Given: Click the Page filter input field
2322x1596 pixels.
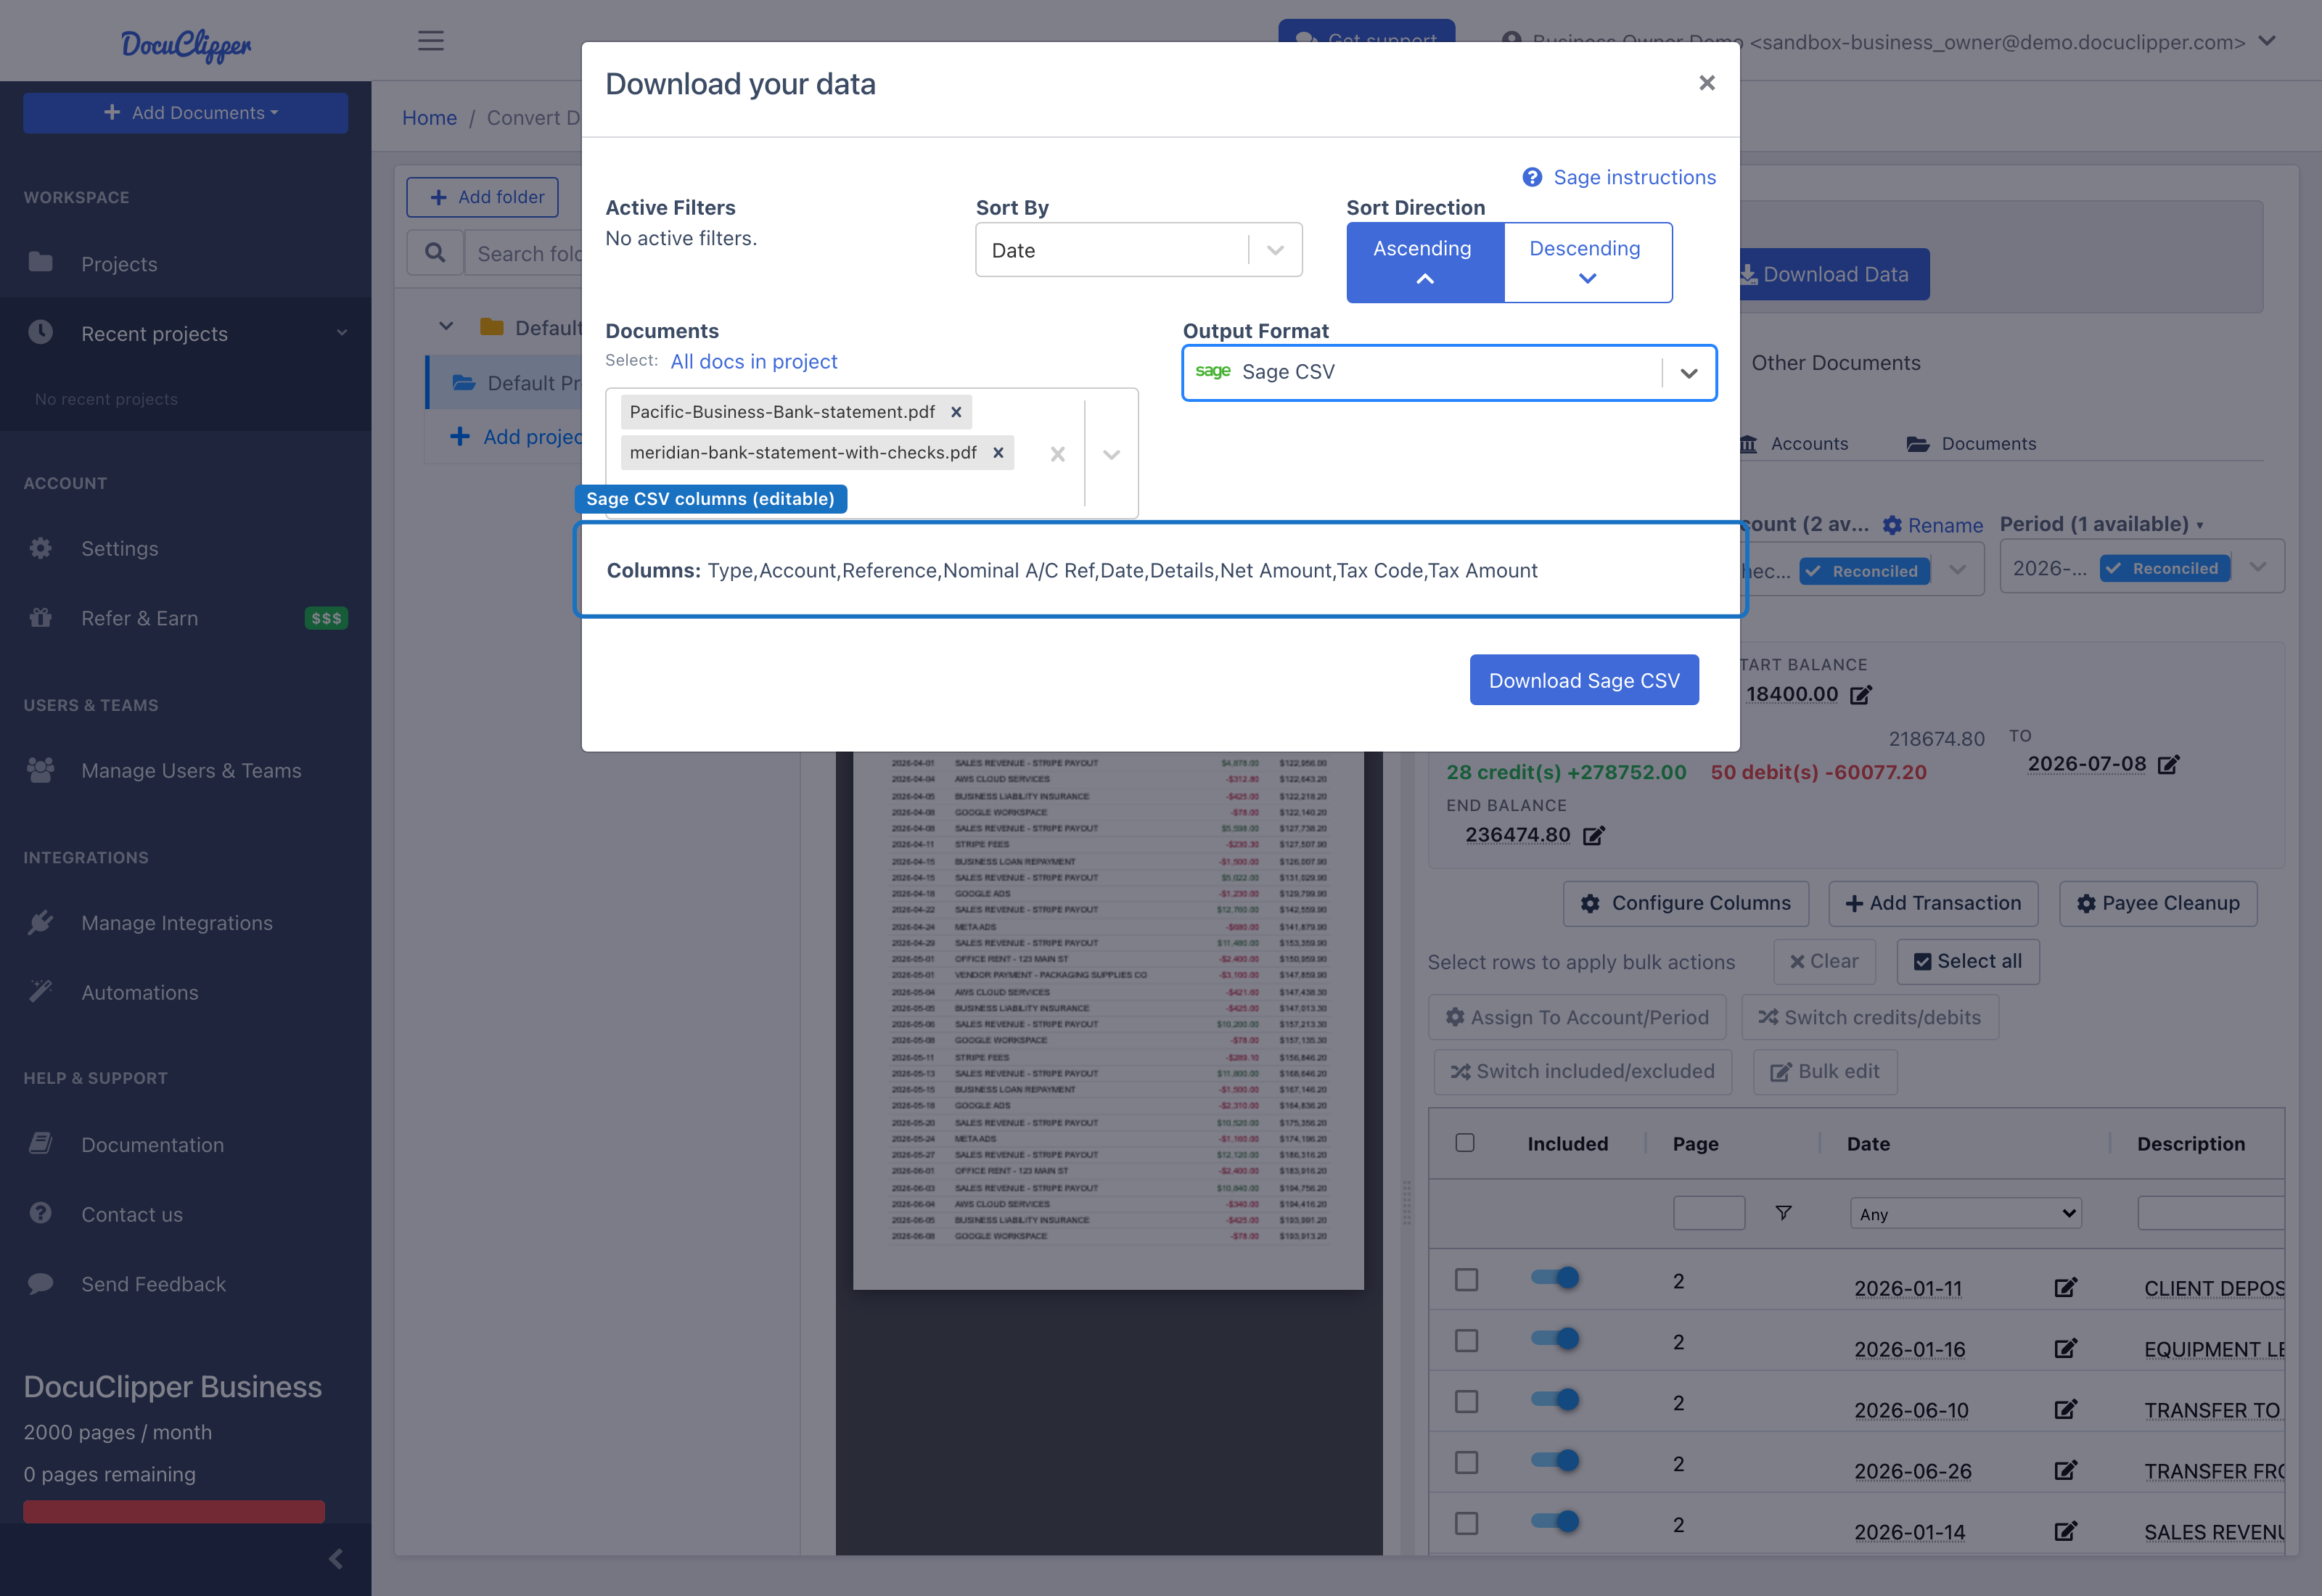Looking at the screenshot, I should pos(1708,1213).
